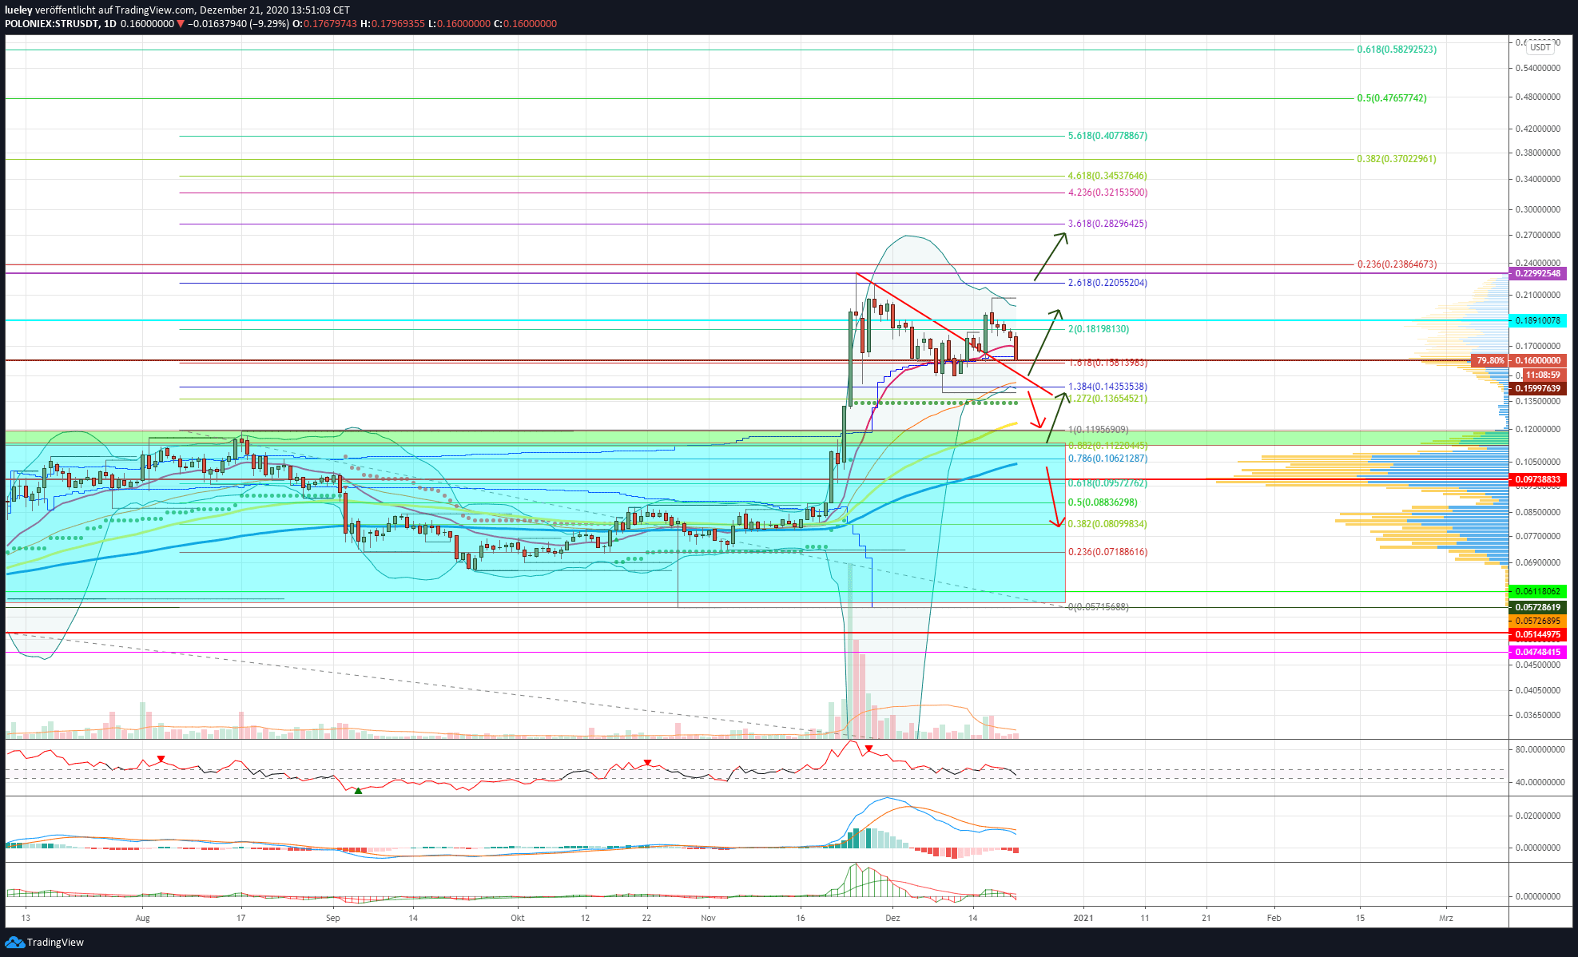Viewport: 1578px width, 957px height.
Task: Select the extension label 4.618(0.34537646)
Action: pos(1107,176)
